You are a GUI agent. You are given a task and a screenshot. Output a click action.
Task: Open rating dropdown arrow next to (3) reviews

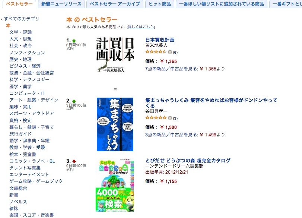[x=170, y=118]
